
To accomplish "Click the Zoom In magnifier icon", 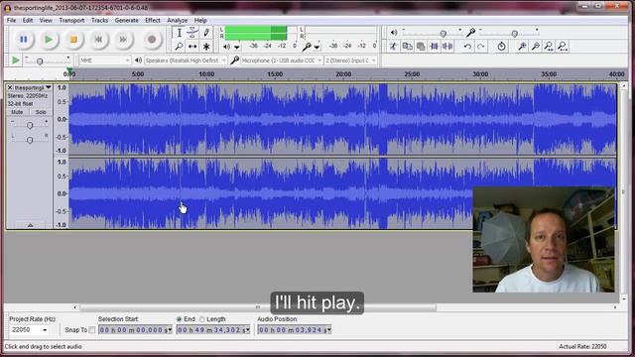I will coord(522,47).
